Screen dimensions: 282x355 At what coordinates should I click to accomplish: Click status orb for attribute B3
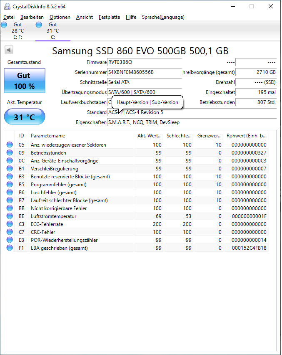[10, 176]
